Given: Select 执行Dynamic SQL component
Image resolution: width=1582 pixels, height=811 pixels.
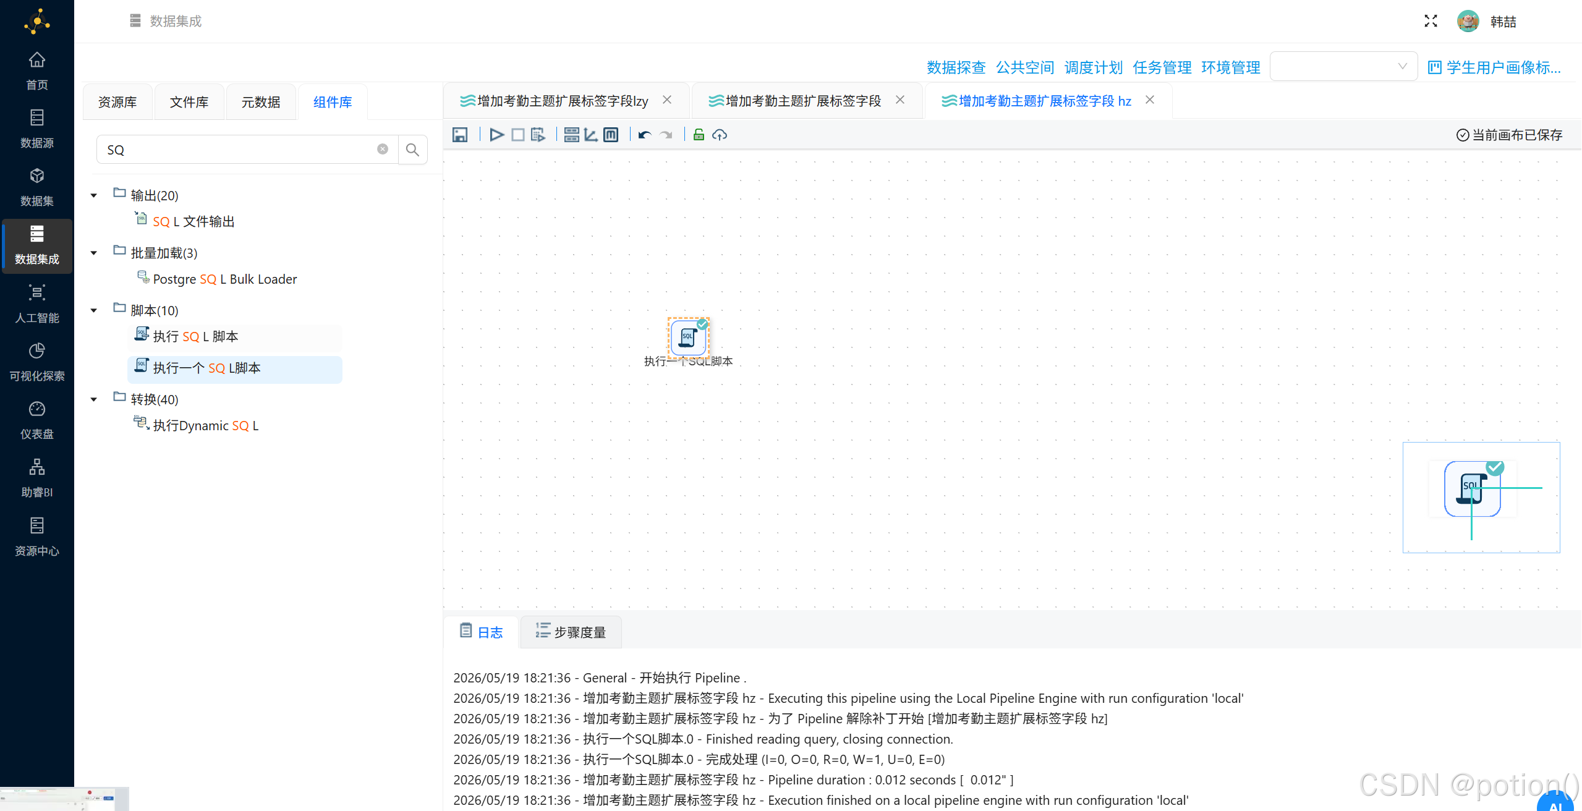Looking at the screenshot, I should pyautogui.click(x=205, y=425).
